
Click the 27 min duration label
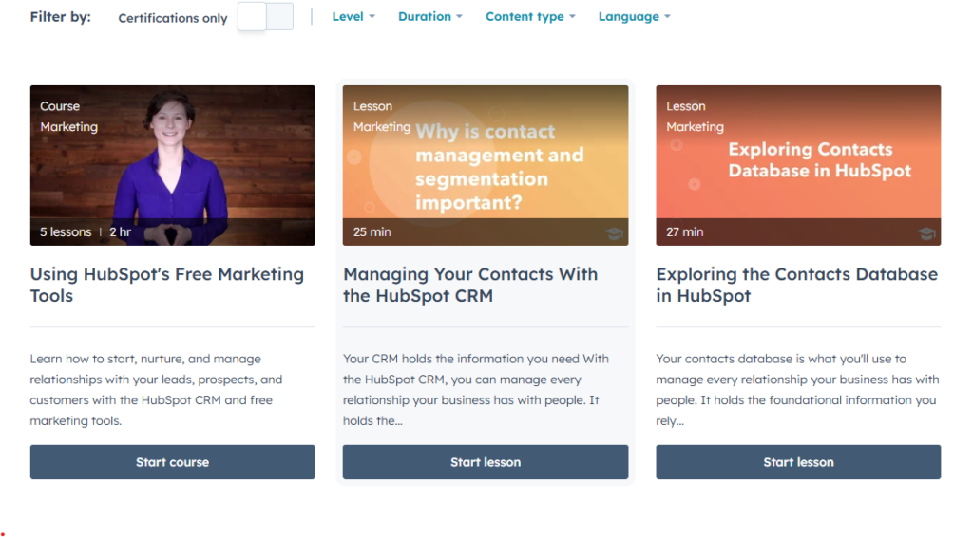(x=685, y=232)
